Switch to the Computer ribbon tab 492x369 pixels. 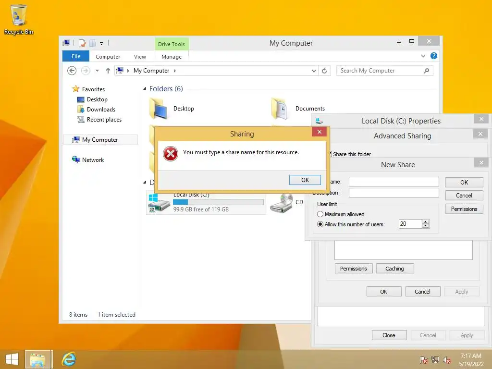(108, 57)
